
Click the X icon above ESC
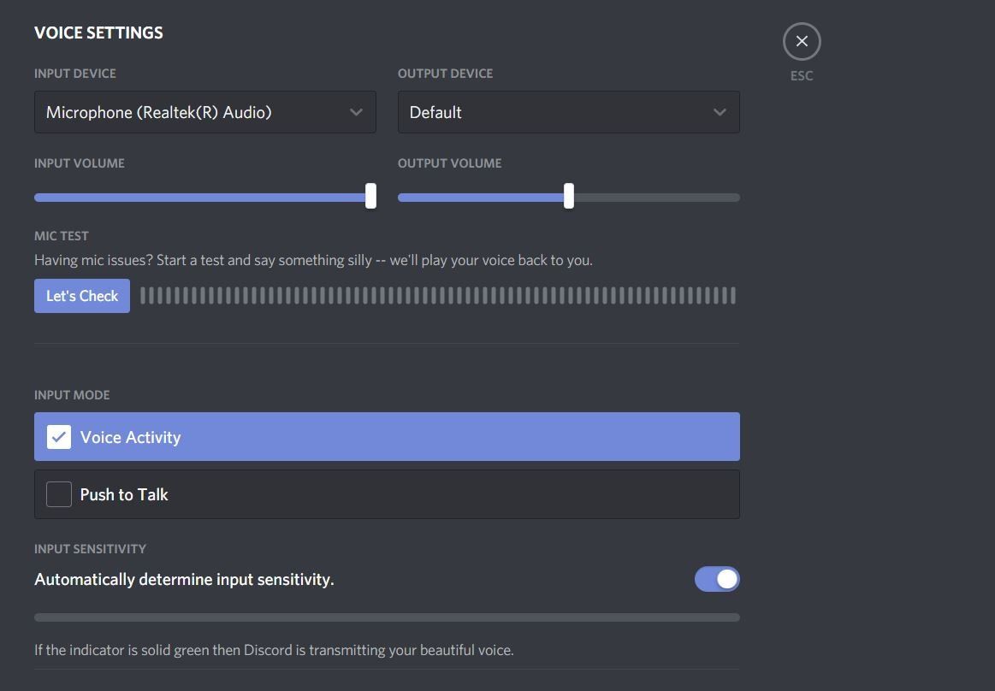(801, 40)
